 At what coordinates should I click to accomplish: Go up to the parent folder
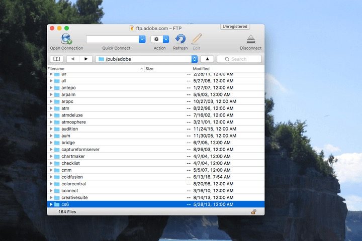tap(207, 59)
